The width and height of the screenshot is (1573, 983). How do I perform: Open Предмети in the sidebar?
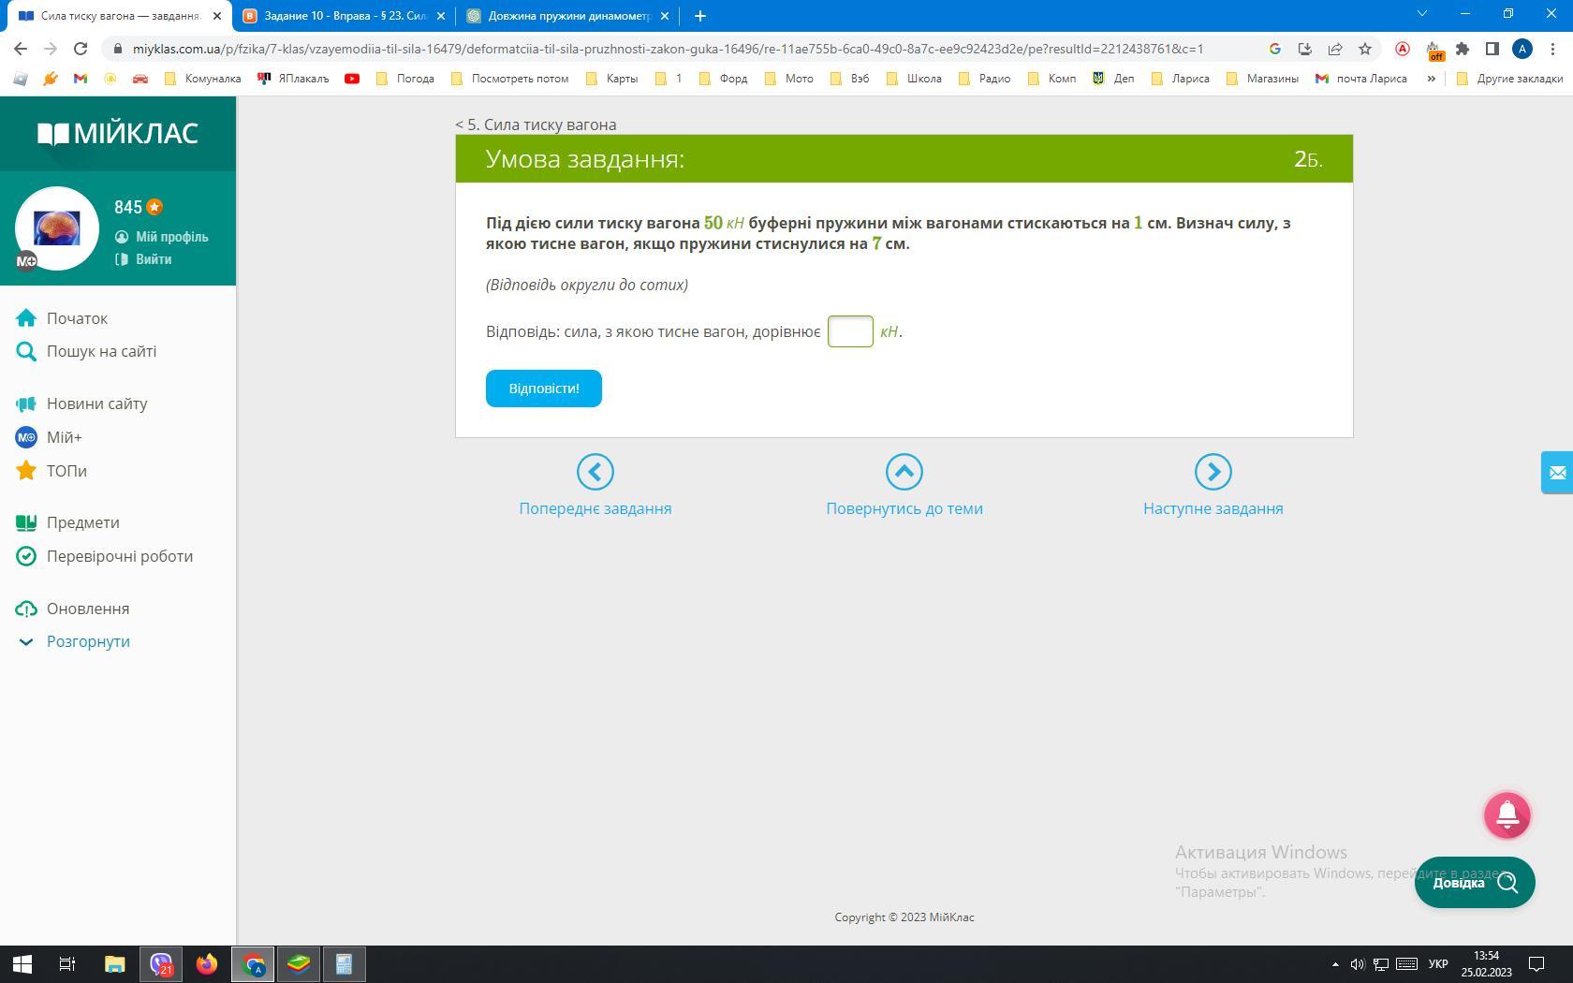pyautogui.click(x=67, y=522)
